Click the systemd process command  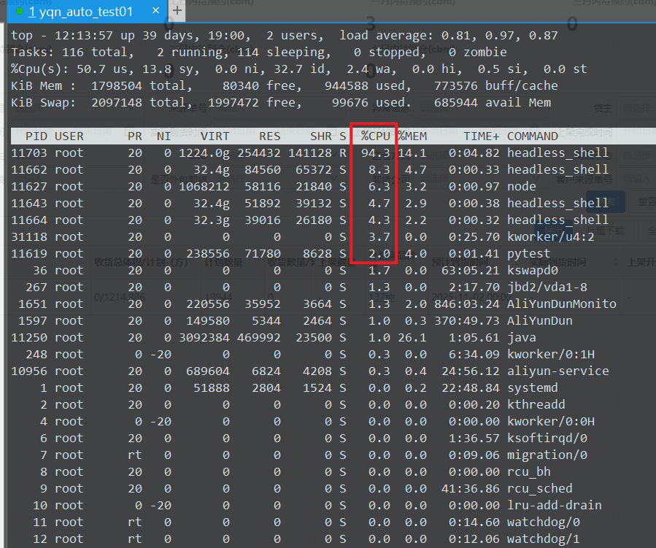tap(533, 387)
